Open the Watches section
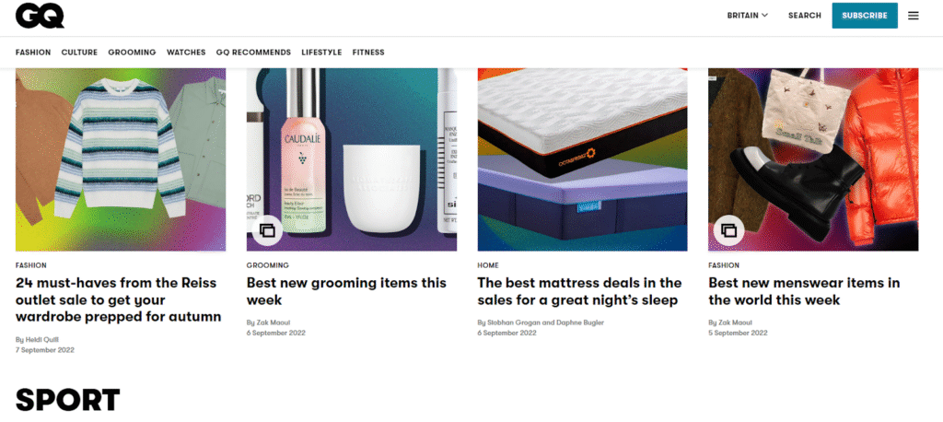 pyautogui.click(x=186, y=53)
